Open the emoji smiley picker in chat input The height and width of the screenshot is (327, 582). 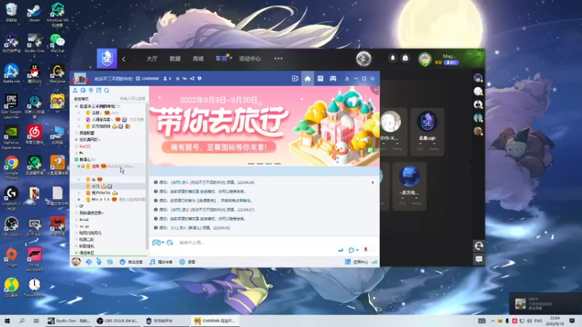[170, 243]
